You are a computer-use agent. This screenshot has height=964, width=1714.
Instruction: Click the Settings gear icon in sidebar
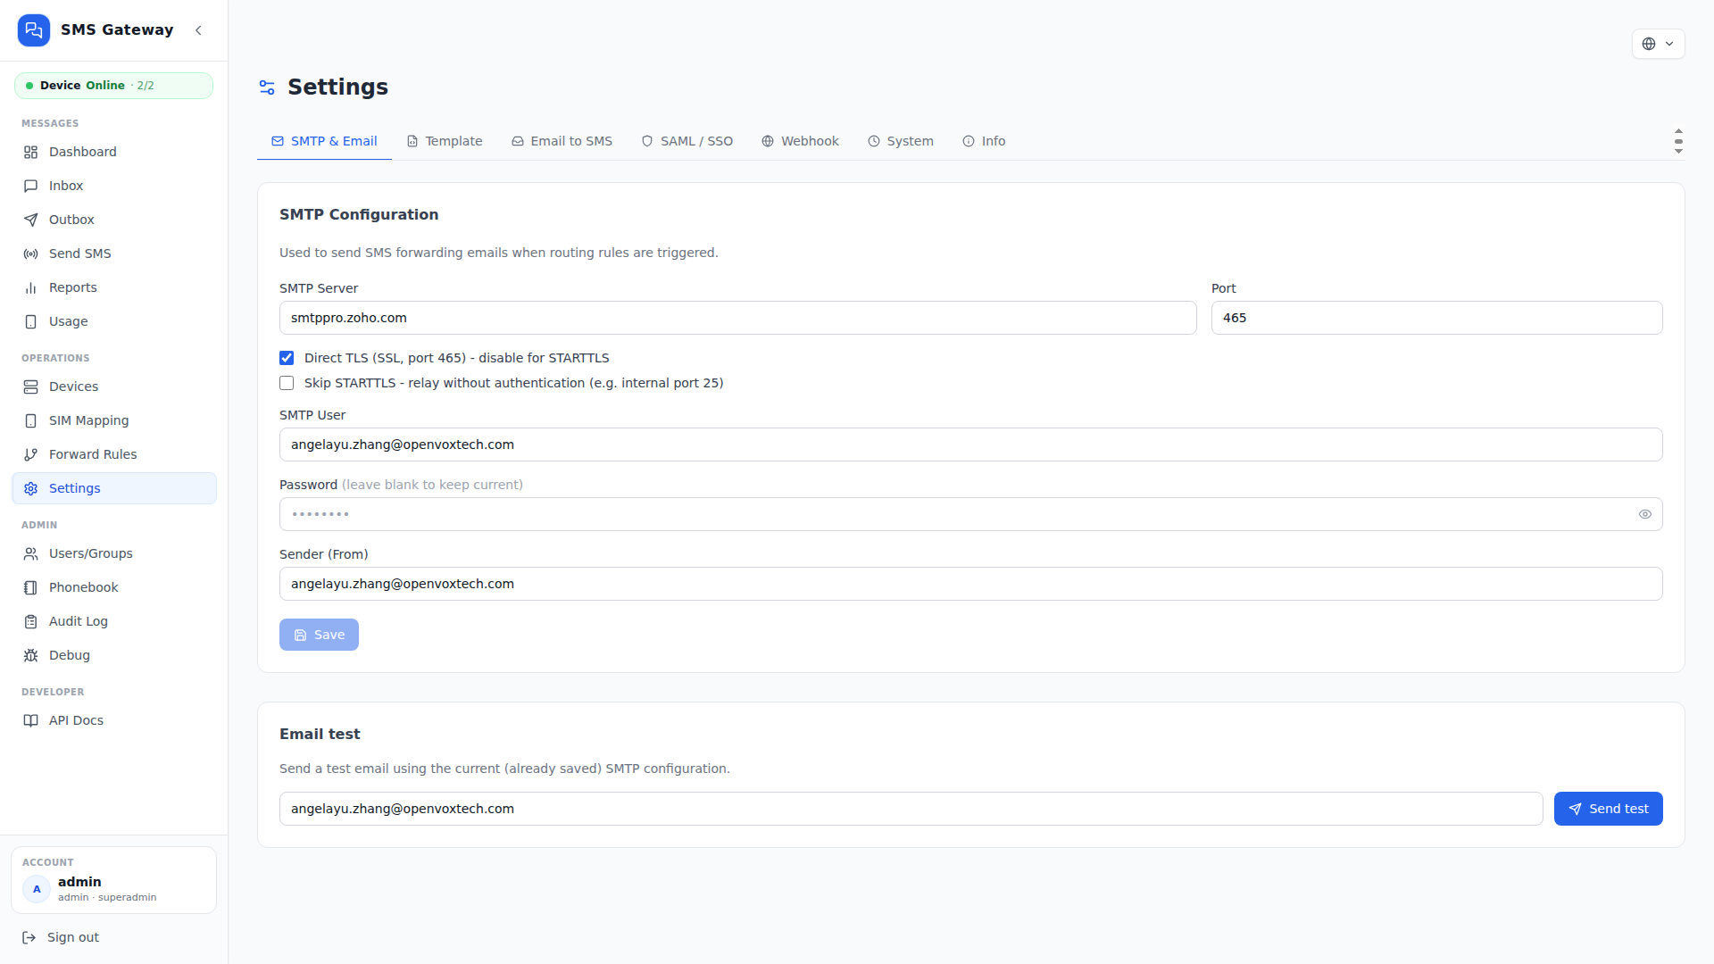31,489
